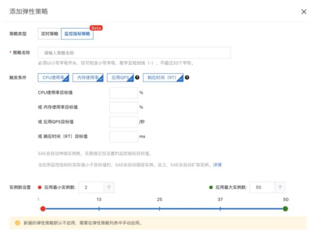
Task: Click the 响应时间 (RT) 目标值 ms field
Action: coord(123,137)
